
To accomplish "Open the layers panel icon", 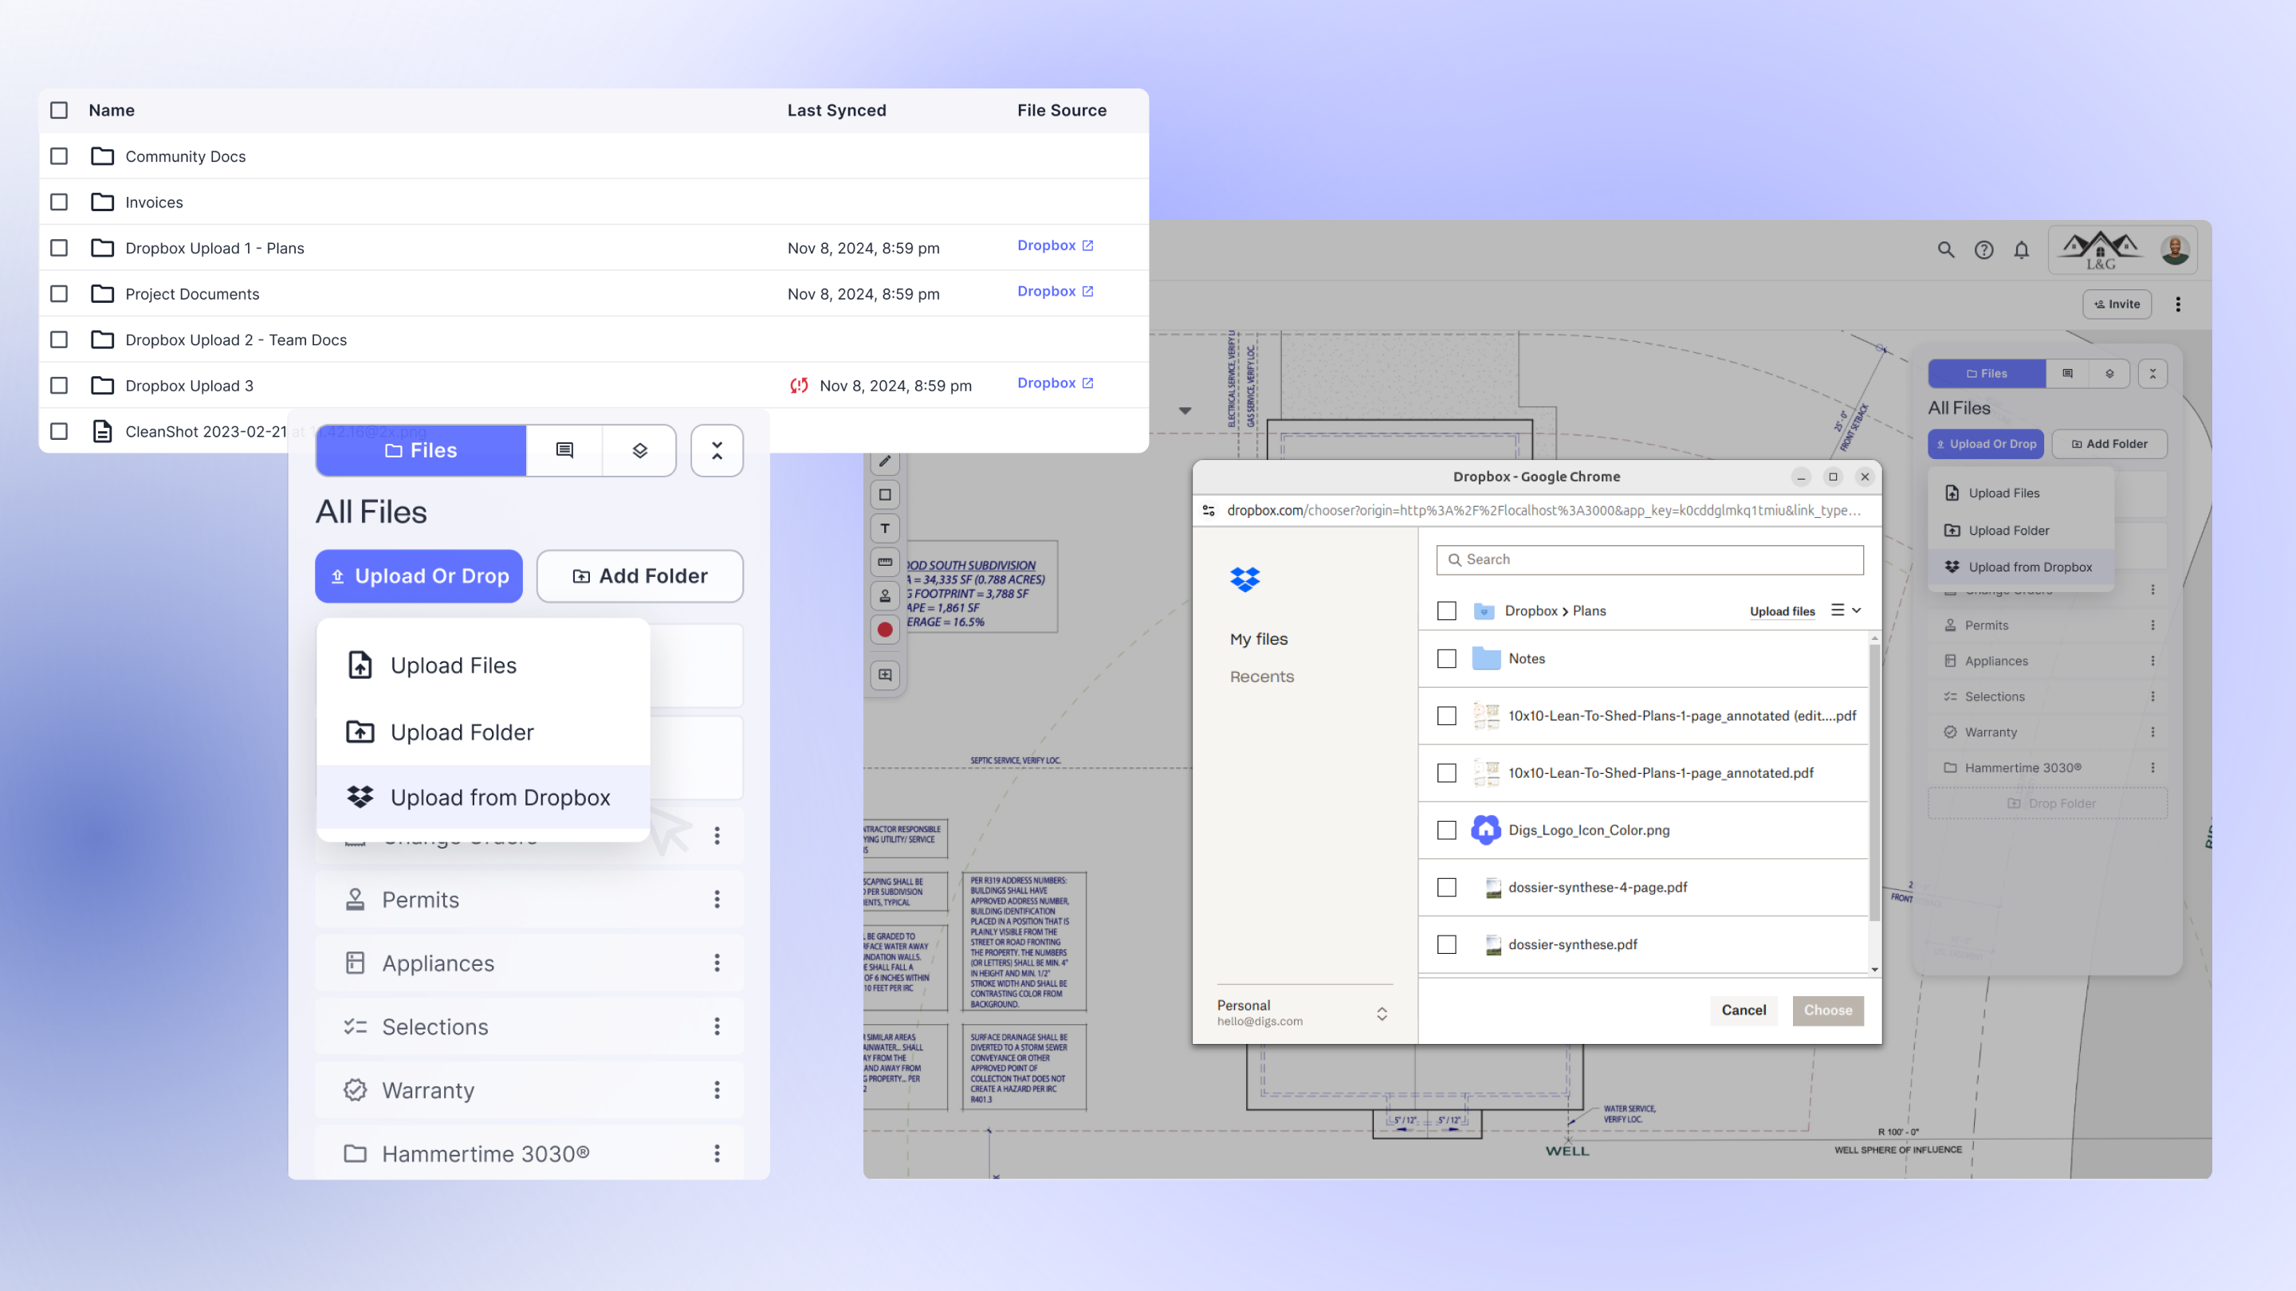I will (x=639, y=451).
